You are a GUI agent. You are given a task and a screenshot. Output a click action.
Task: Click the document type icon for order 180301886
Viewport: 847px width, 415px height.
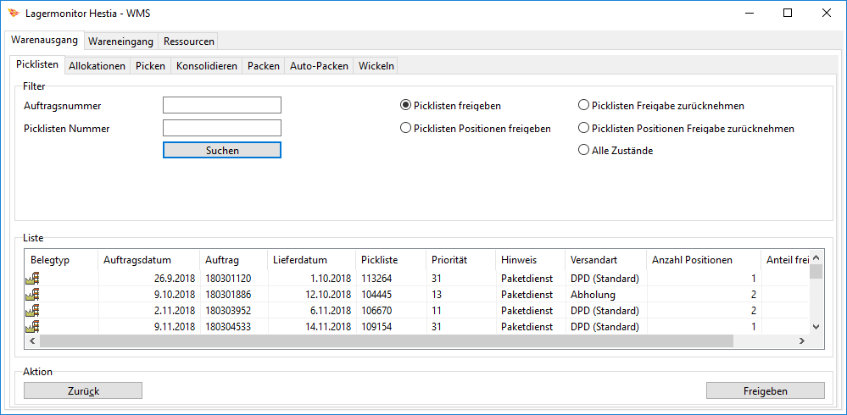33,295
